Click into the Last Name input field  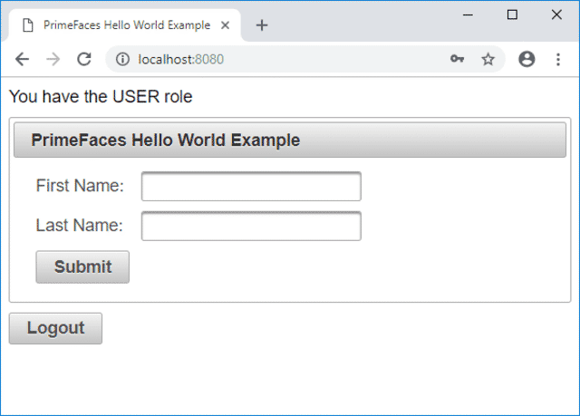click(251, 226)
